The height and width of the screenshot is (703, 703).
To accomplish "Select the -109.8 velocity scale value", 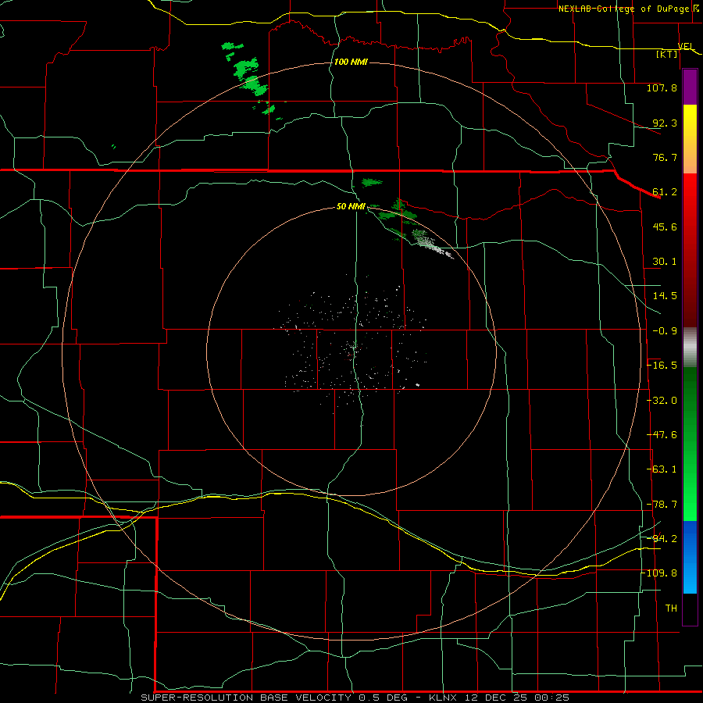I will (659, 573).
